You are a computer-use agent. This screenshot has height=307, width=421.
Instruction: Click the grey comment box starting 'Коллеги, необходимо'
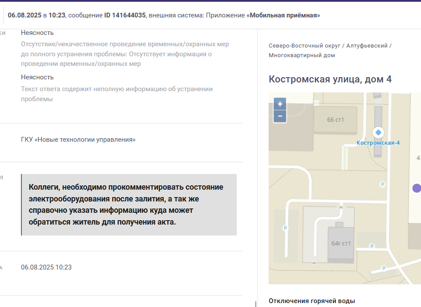click(129, 205)
